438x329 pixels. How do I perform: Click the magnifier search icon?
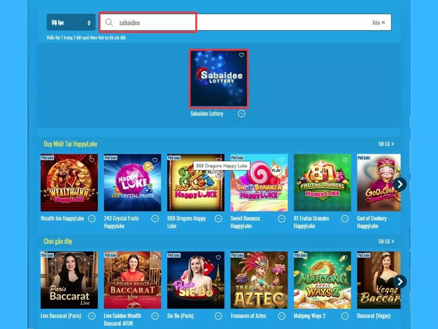109,23
